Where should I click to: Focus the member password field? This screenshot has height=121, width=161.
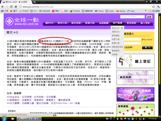click(133, 43)
